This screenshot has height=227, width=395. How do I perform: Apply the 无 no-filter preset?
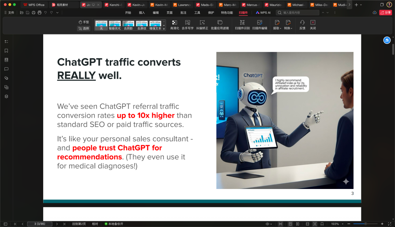click(x=101, y=26)
